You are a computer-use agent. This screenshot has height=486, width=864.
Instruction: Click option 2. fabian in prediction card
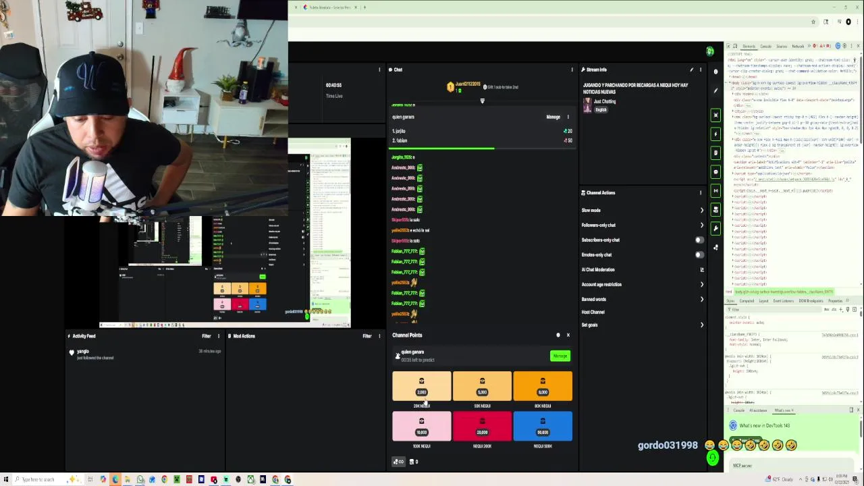pos(400,140)
